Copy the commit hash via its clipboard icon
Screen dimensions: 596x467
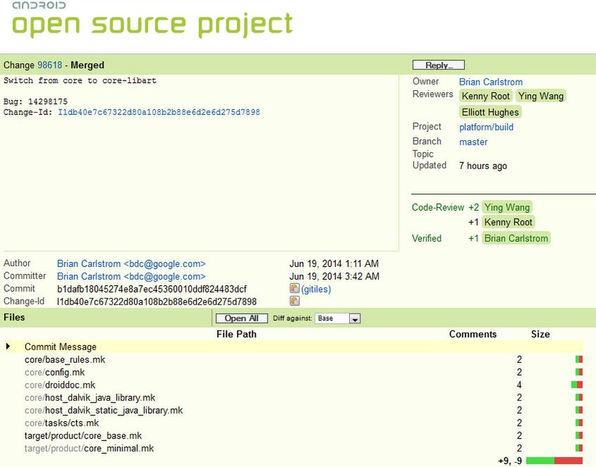(x=295, y=289)
